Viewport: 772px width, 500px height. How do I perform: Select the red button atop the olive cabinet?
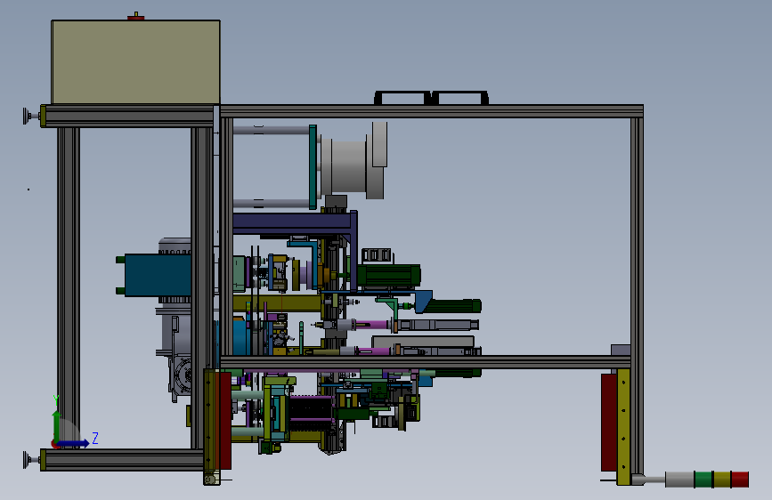pos(136,18)
